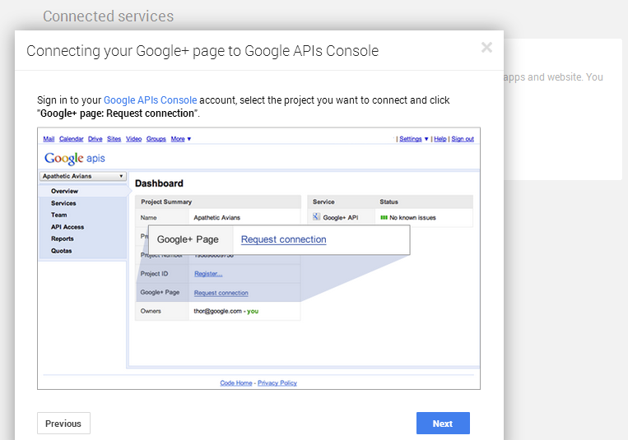Click the Next button
The width and height of the screenshot is (628, 440).
click(x=443, y=424)
